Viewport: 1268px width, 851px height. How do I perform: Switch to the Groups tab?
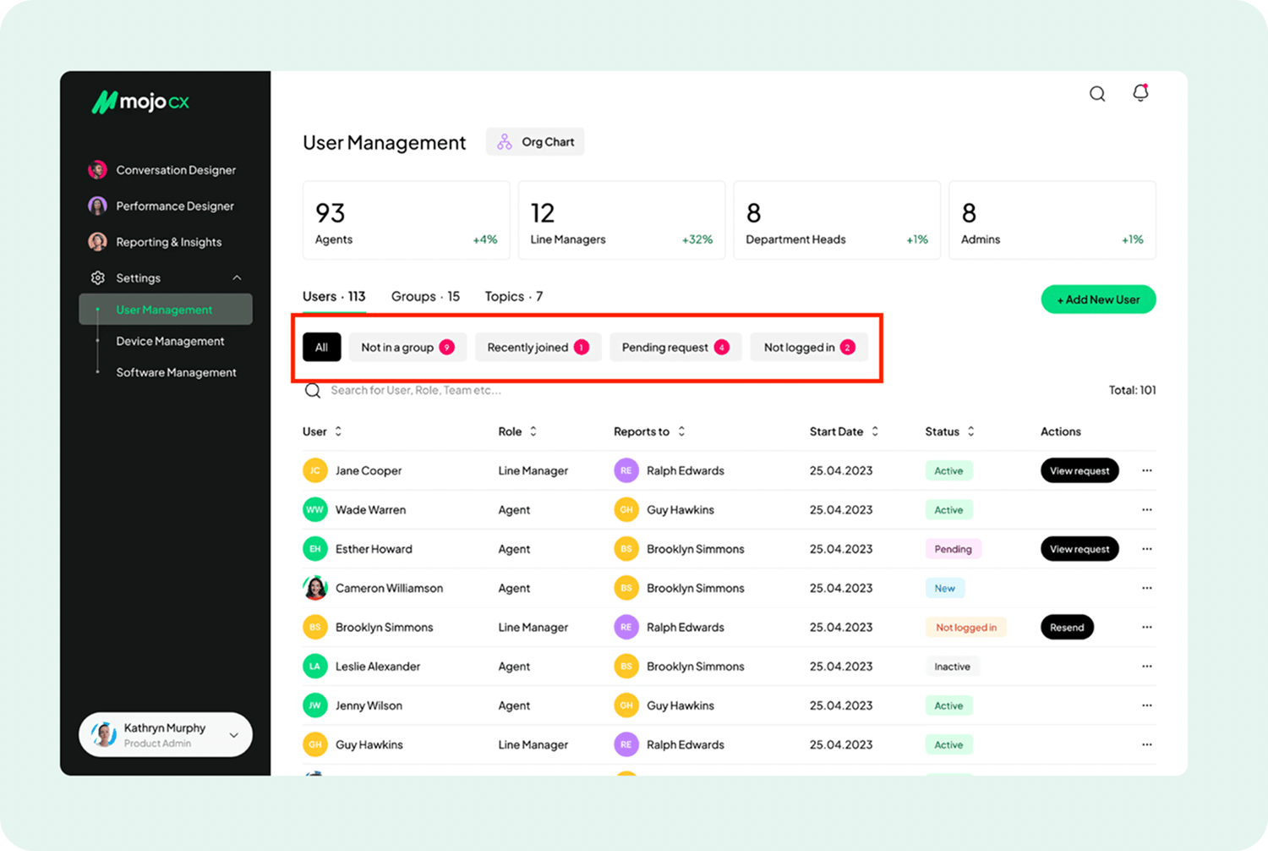click(x=425, y=296)
